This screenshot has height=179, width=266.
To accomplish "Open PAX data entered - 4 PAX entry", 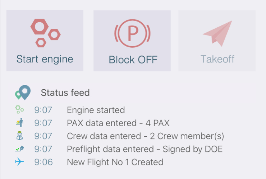I will pos(118,123).
